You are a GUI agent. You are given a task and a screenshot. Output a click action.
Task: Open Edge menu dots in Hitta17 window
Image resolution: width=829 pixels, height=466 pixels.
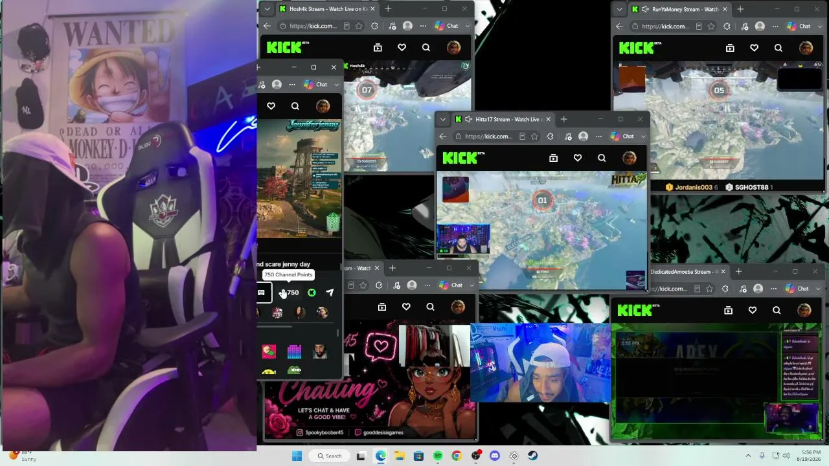598,136
